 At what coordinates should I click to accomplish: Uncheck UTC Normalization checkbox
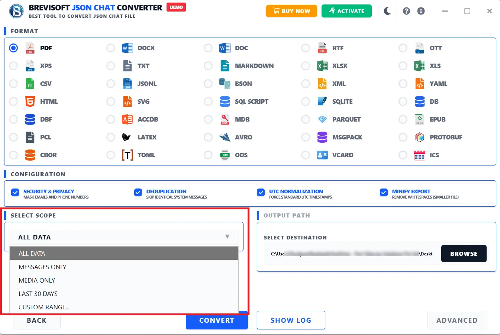(261, 192)
